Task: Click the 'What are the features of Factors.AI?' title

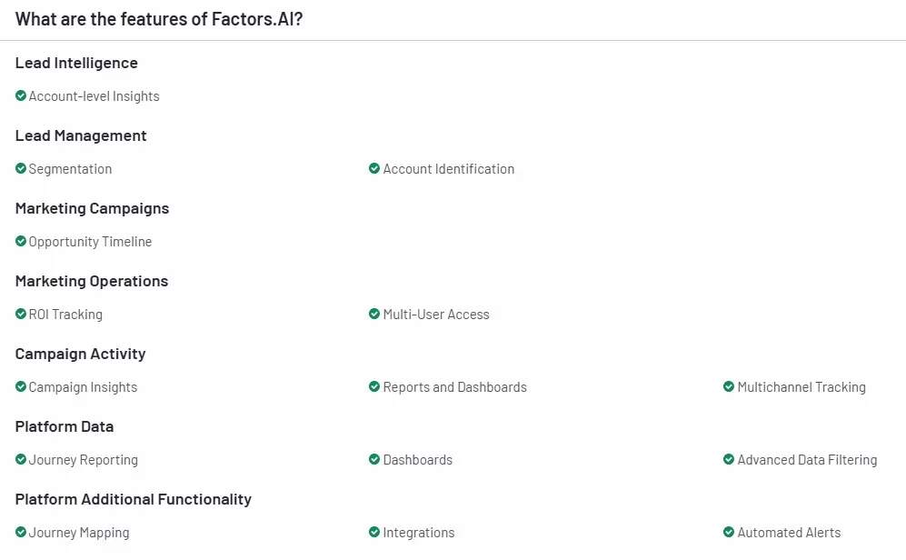Action: click(x=159, y=19)
